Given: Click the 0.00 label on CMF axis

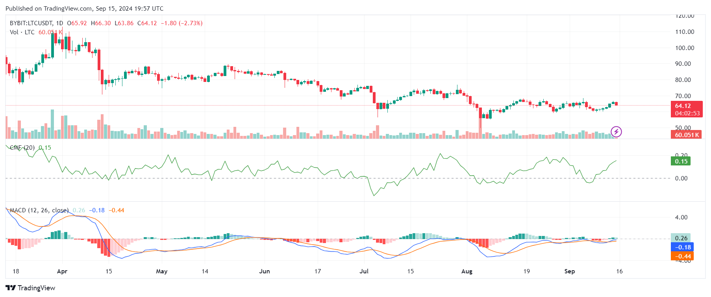Looking at the screenshot, I should [681, 178].
